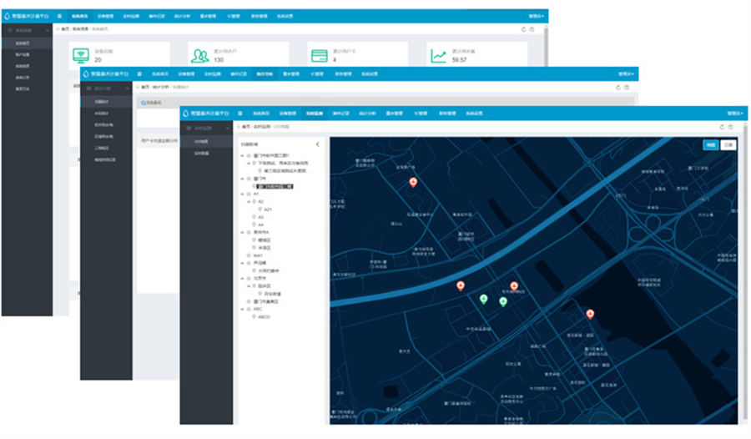Click the hamburger menu icon in front window
The width and height of the screenshot is (751, 439).
pyautogui.click(x=240, y=112)
